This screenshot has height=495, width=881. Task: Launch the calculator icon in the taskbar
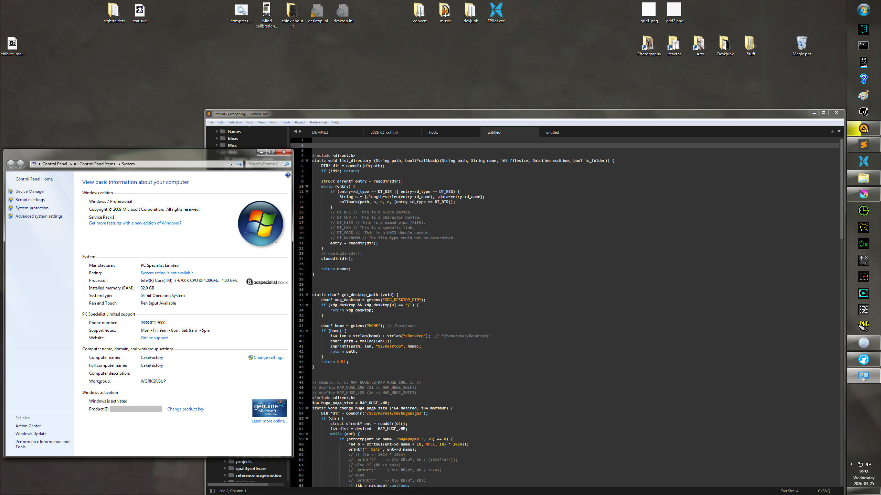click(863, 62)
